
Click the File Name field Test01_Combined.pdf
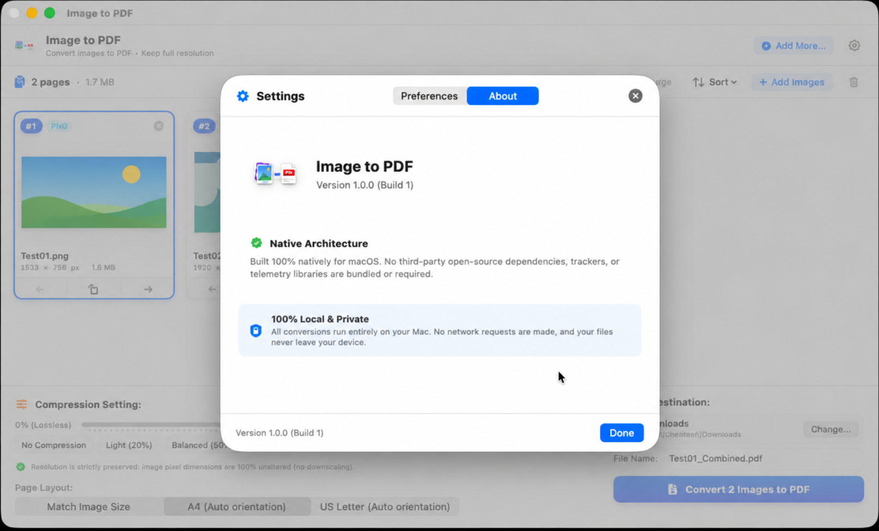point(764,459)
